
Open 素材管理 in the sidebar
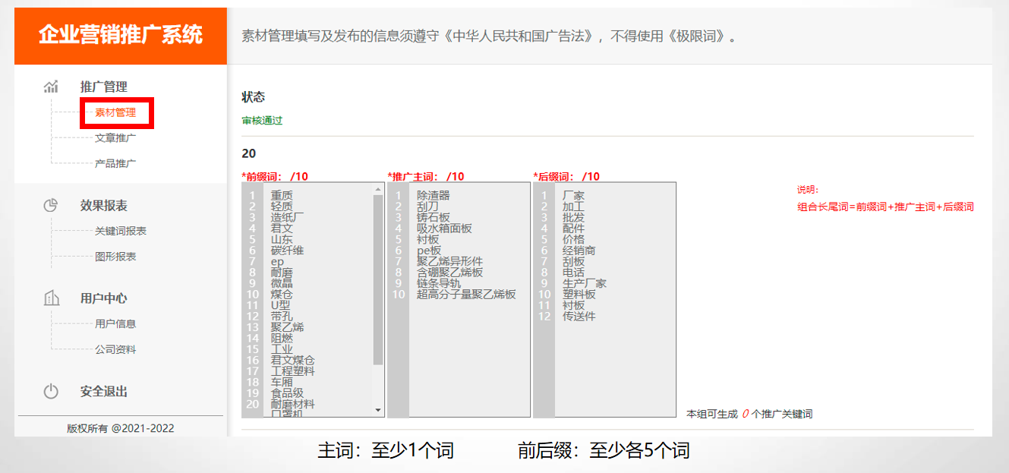click(115, 113)
